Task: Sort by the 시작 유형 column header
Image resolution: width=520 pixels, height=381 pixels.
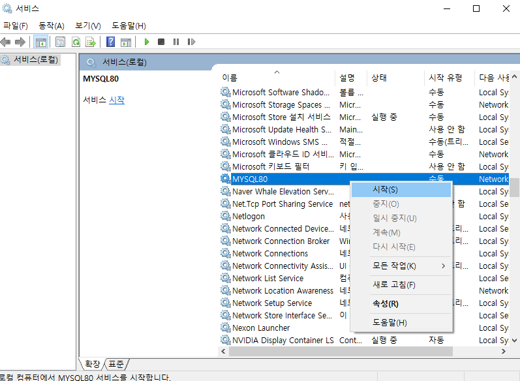Action: pyautogui.click(x=450, y=78)
